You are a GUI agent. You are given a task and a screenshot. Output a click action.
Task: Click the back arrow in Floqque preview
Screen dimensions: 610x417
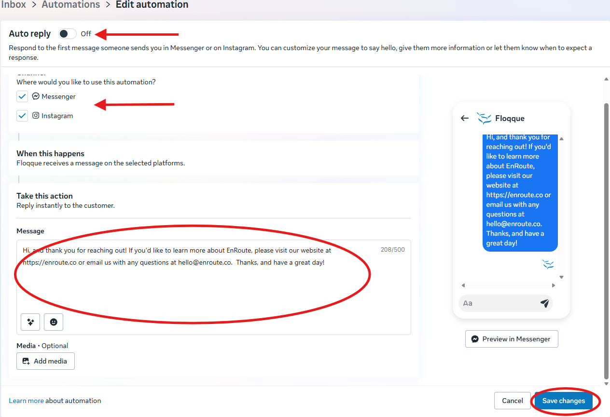pos(465,118)
